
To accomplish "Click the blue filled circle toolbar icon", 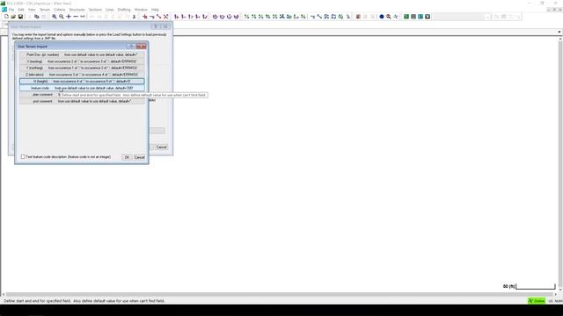I will 382,17.
